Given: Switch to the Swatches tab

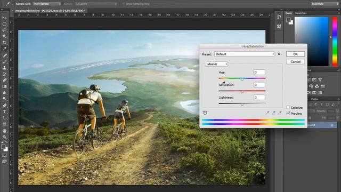Looking at the screenshot, I should (301, 13).
